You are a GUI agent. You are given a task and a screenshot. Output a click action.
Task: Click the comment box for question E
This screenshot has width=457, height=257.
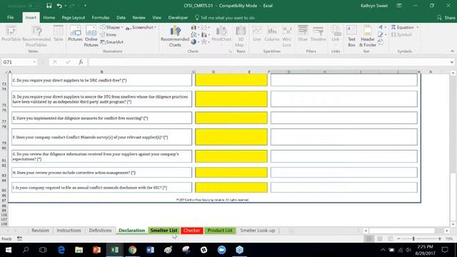[x=344, y=118]
